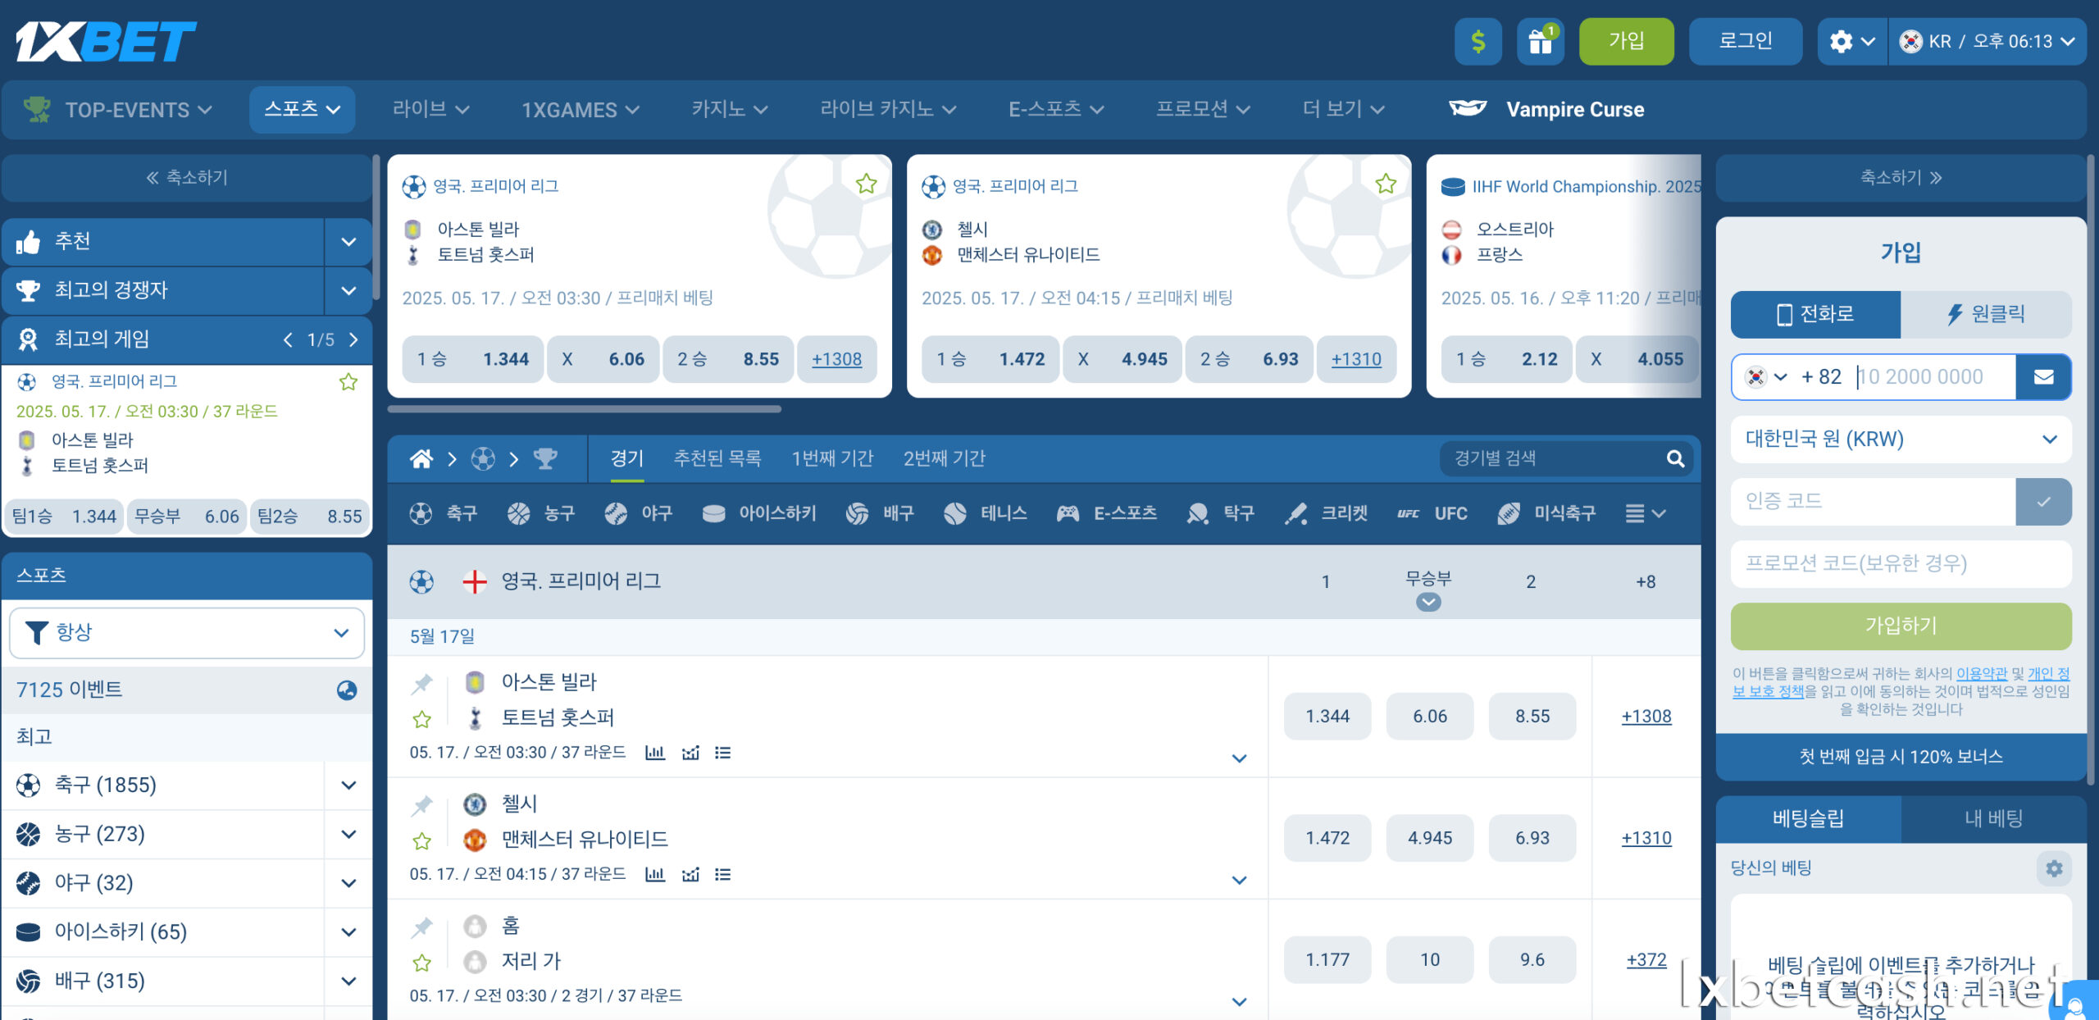
Task: Favorite 첼시 match in the list
Action: 421,841
